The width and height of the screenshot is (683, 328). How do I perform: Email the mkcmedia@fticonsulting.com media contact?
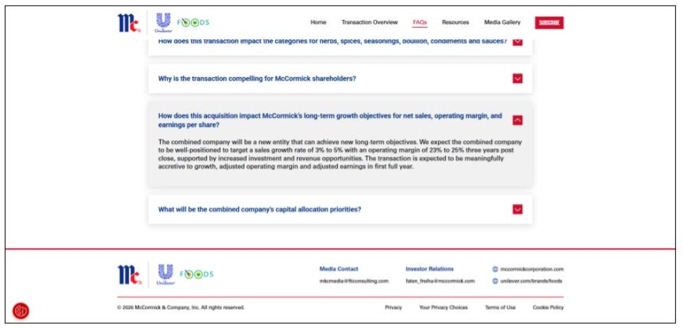pyautogui.click(x=354, y=281)
